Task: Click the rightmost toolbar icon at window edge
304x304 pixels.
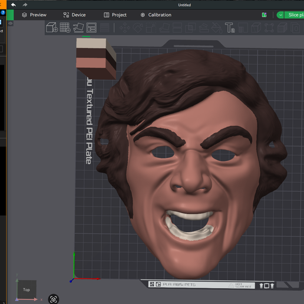Action: [295, 28]
